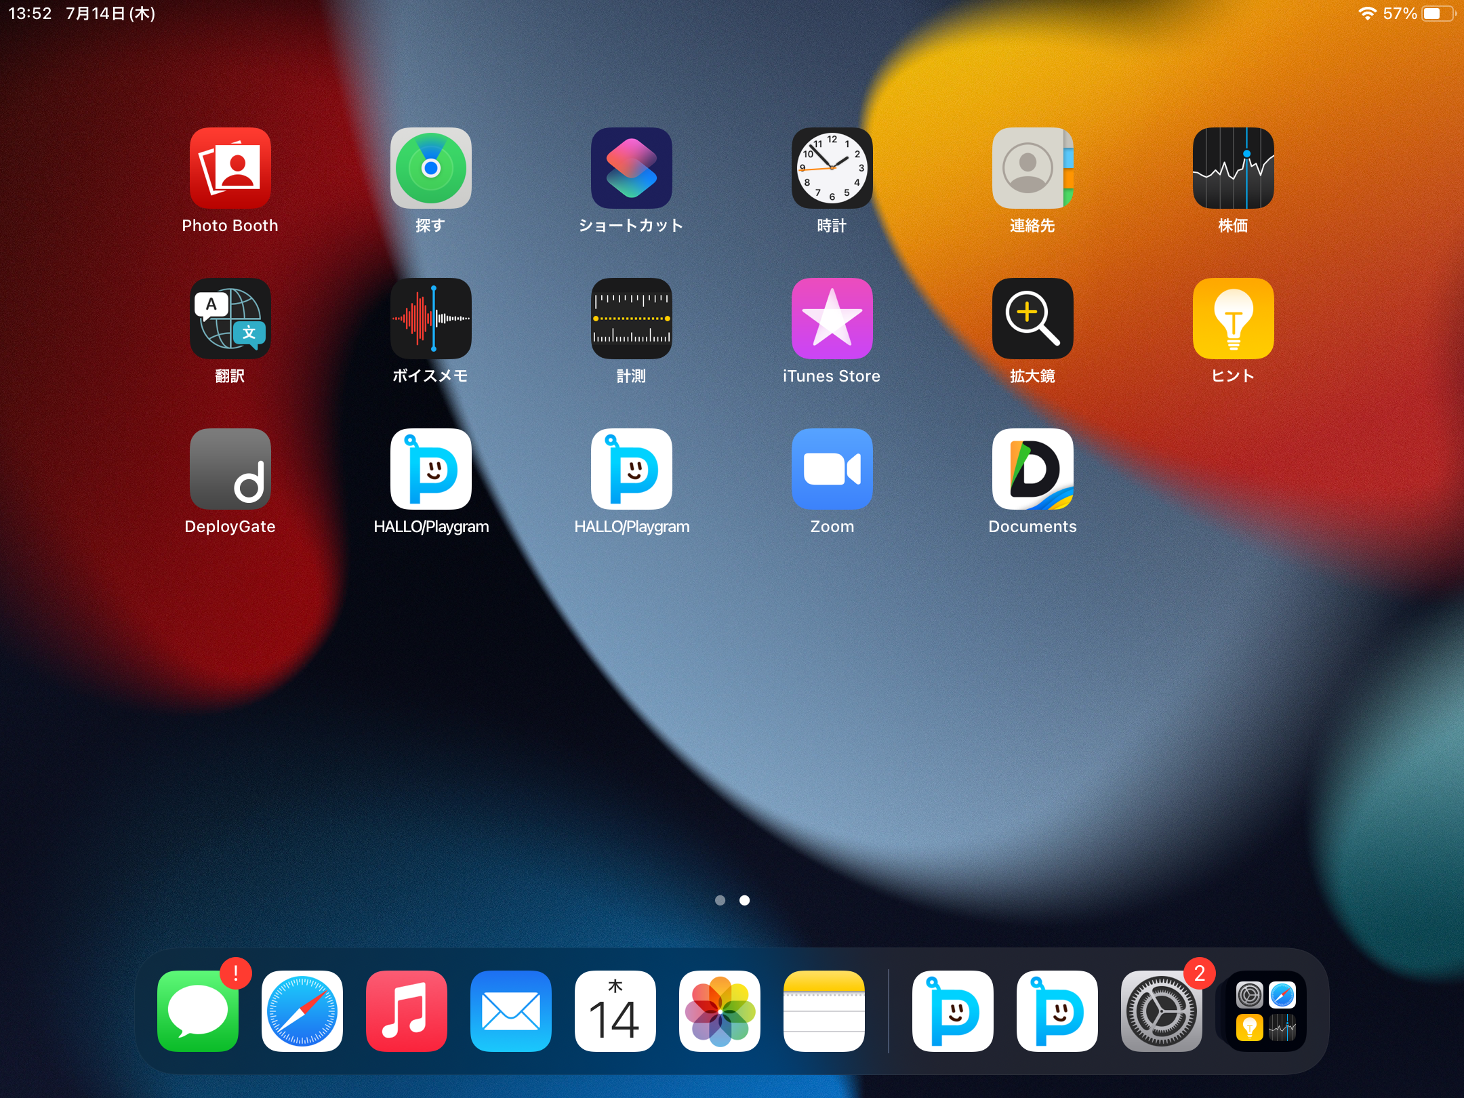Image resolution: width=1464 pixels, height=1098 pixels.
Task: Open the Tips (ヒント) app
Action: click(1233, 319)
